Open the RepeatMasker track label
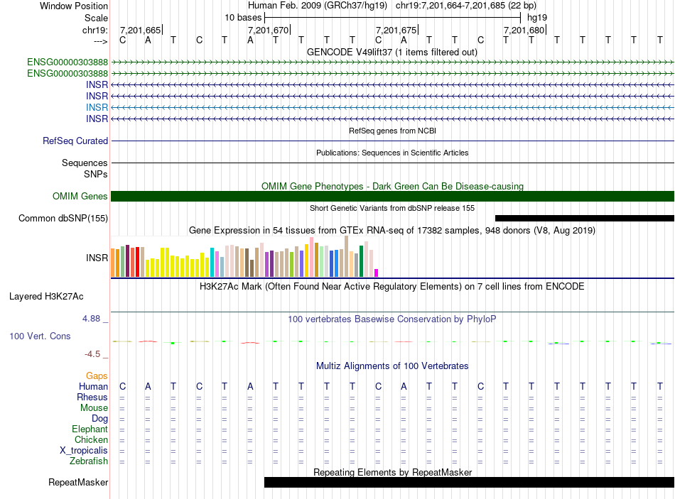Viewport: 675px width, 499px height. click(x=78, y=483)
